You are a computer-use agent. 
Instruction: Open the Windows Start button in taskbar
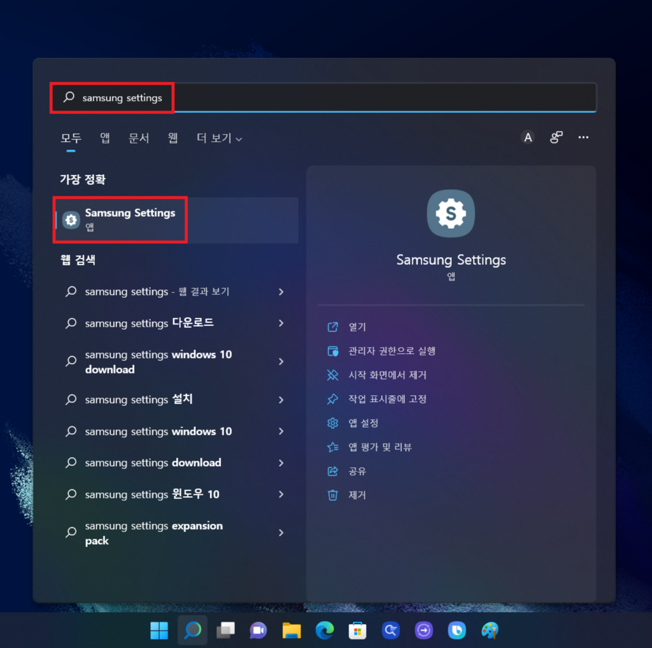pyautogui.click(x=159, y=631)
